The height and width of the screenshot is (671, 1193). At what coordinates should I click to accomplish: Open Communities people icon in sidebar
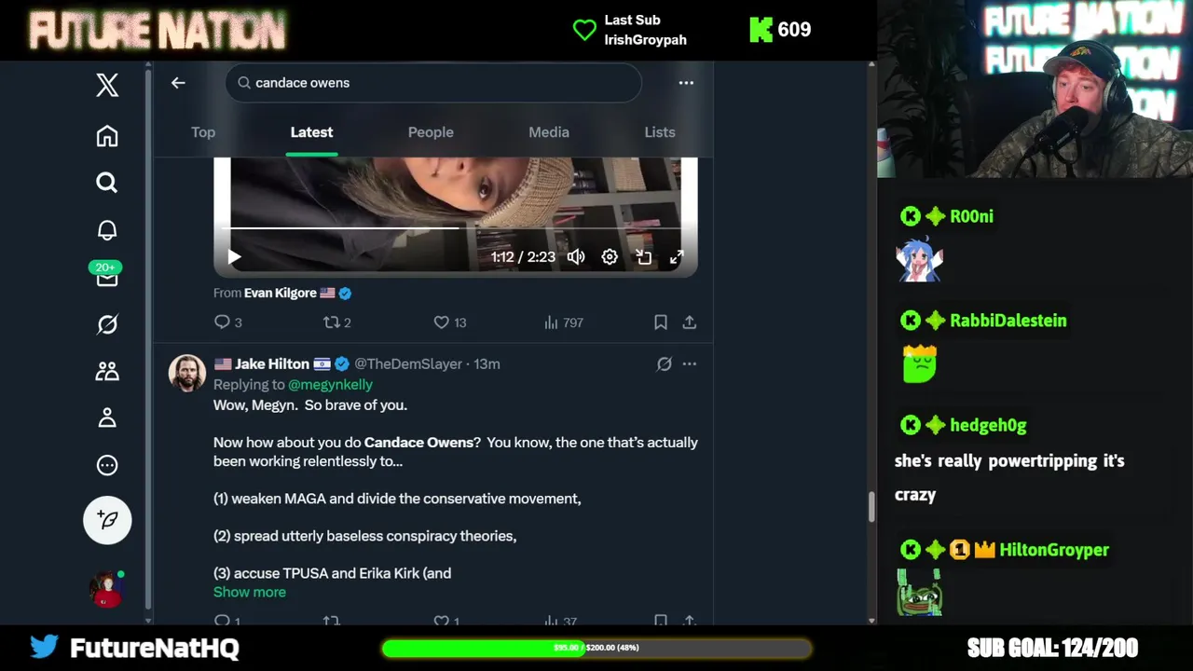pos(107,371)
